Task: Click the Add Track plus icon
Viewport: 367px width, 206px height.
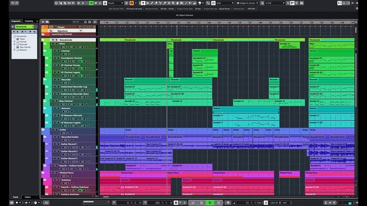Action: [x=43, y=22]
